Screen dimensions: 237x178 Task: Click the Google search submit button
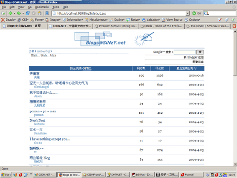200,52
